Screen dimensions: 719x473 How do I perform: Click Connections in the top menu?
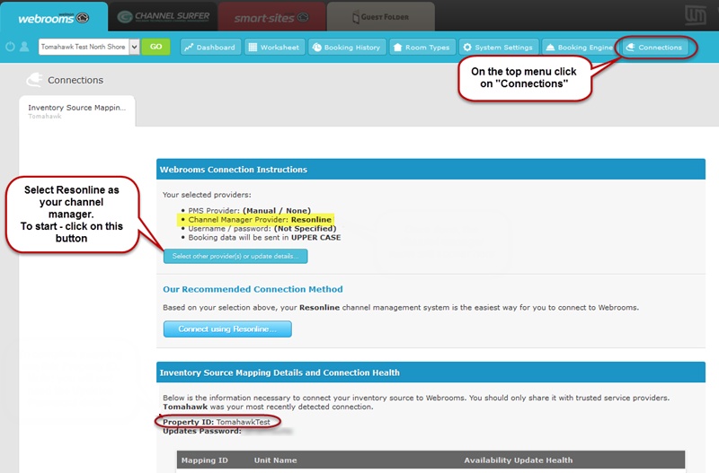coord(654,48)
